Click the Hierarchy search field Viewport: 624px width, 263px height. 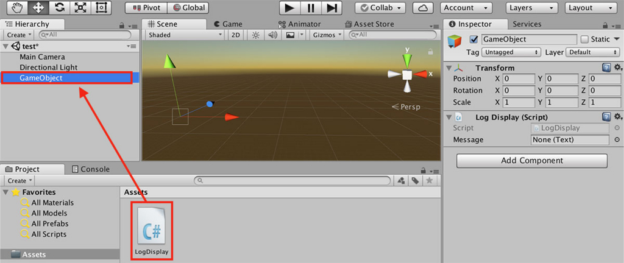tap(84, 35)
